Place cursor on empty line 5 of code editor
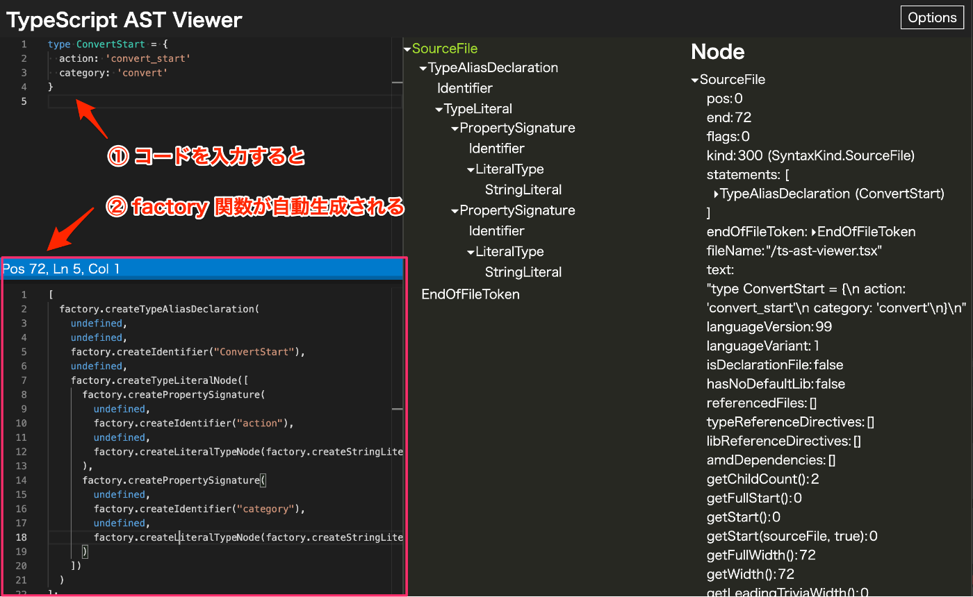Viewport: 973px width, 597px height. point(224,101)
